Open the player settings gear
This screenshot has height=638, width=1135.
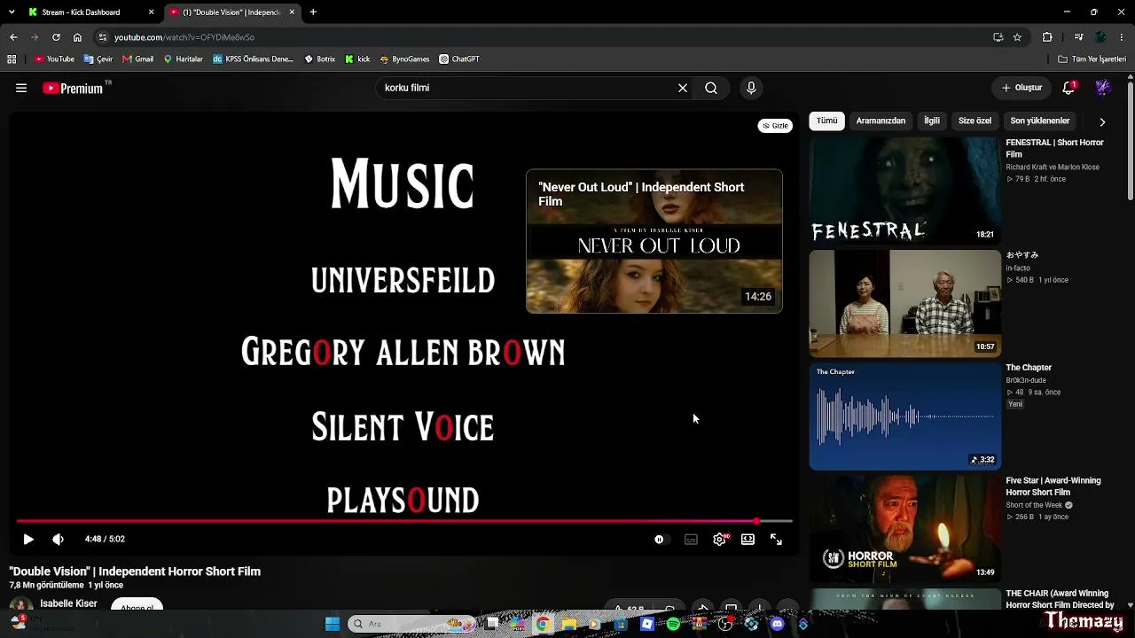click(720, 539)
